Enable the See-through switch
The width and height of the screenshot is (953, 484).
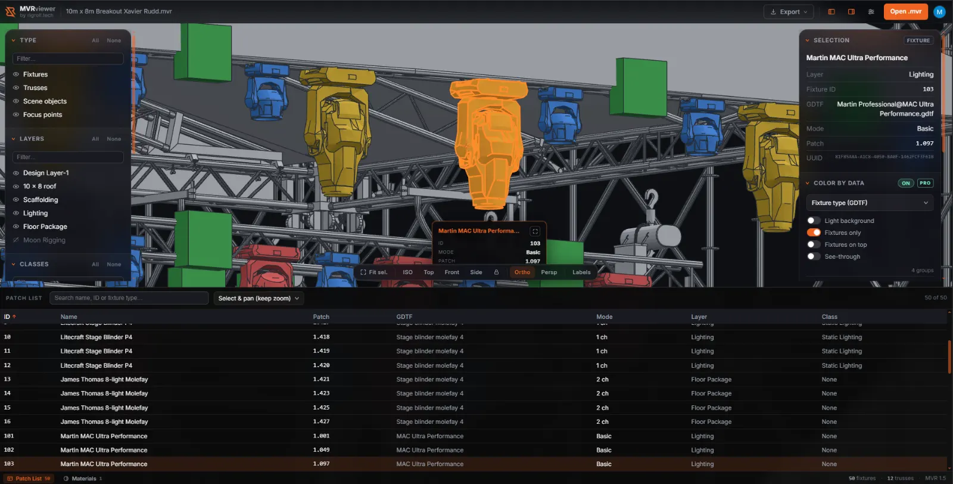tap(814, 256)
